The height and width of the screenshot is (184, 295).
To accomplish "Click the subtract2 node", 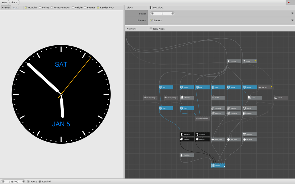I will tap(218, 113).
